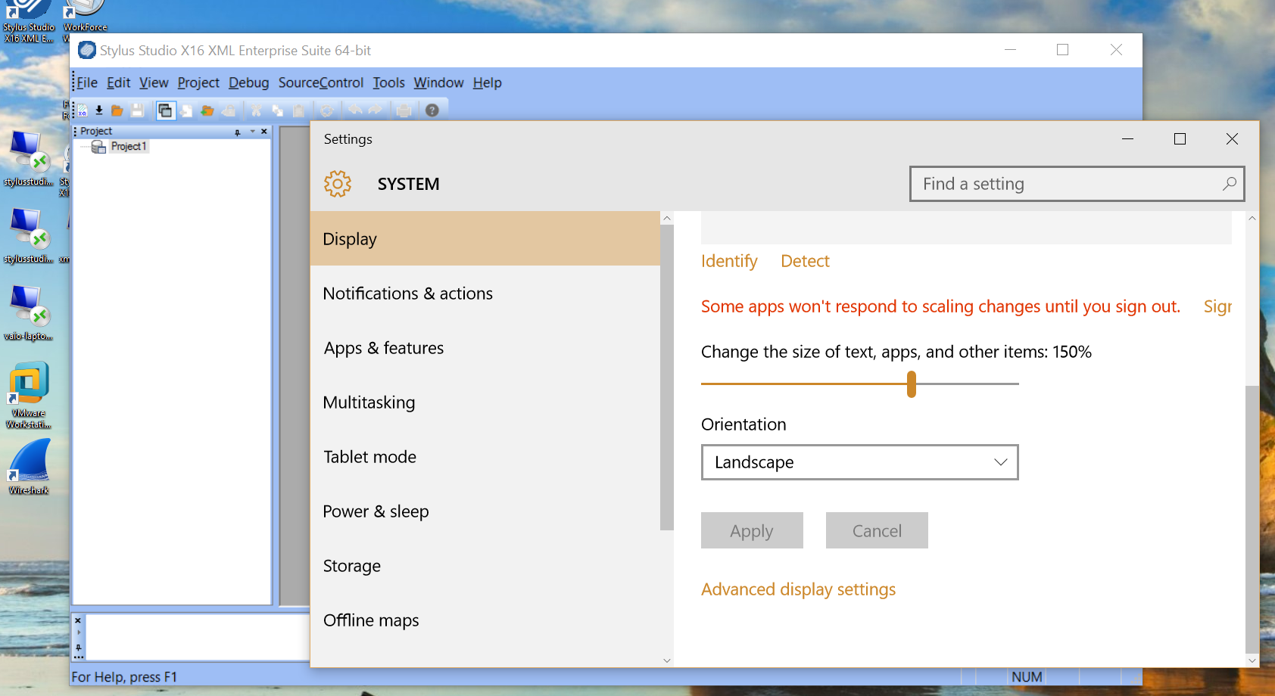
Task: Click the text scaling slider handle
Action: [x=912, y=384]
